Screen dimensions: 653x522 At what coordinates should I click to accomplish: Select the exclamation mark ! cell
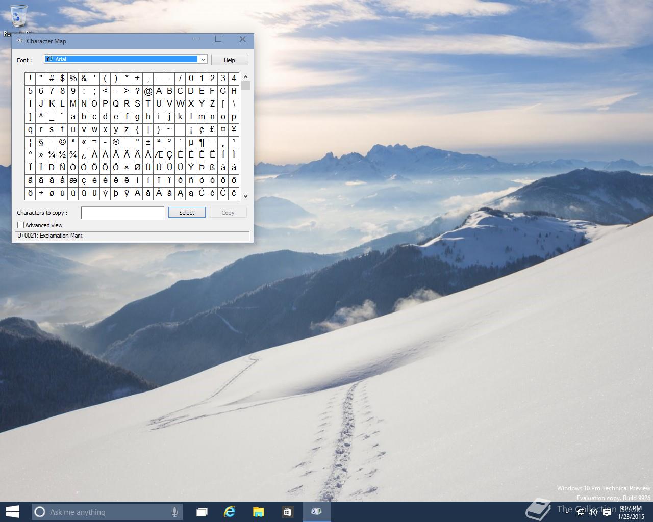[x=30, y=78]
